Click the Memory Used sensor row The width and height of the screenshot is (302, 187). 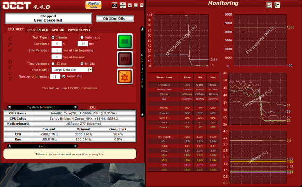coord(184,89)
